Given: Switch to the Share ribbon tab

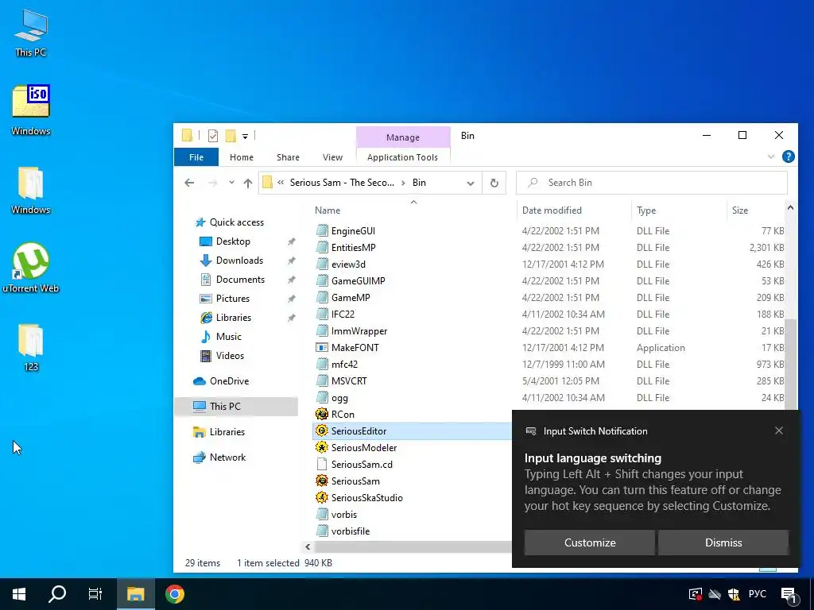Looking at the screenshot, I should pyautogui.click(x=288, y=157).
